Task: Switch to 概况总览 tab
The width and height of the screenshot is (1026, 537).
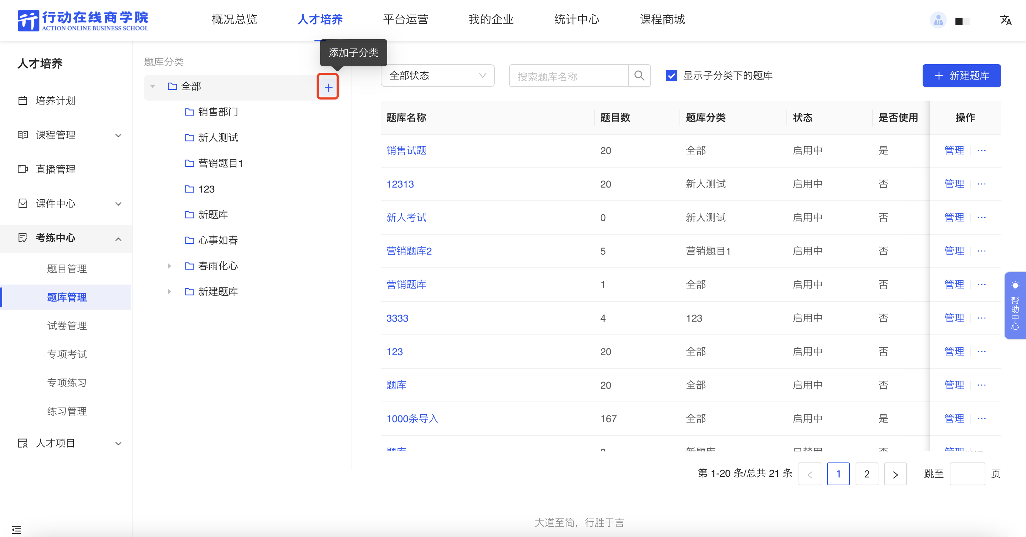Action: [x=234, y=20]
